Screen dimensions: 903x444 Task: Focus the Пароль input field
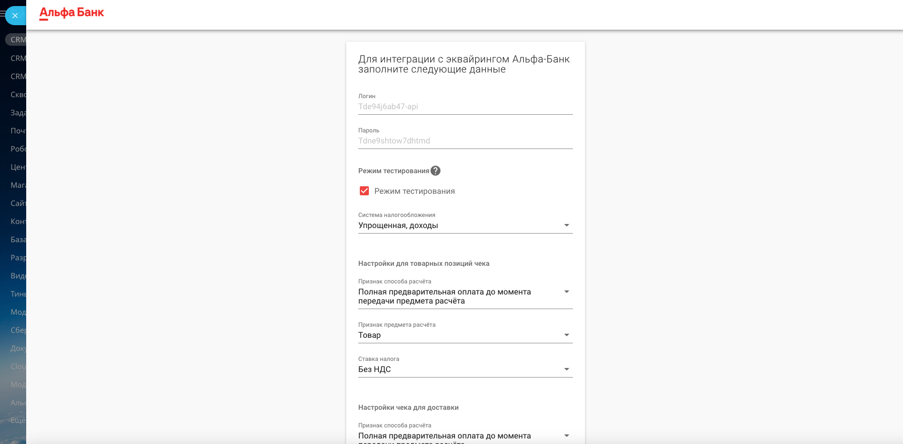465,141
